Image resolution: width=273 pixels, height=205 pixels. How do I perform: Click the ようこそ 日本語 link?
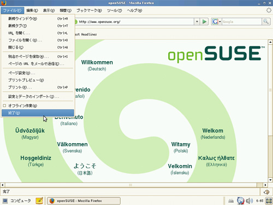click(85, 169)
